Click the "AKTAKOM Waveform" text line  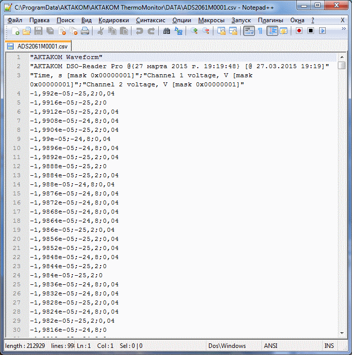coord(66,57)
